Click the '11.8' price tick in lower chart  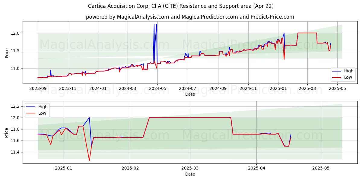(x=16, y=129)
